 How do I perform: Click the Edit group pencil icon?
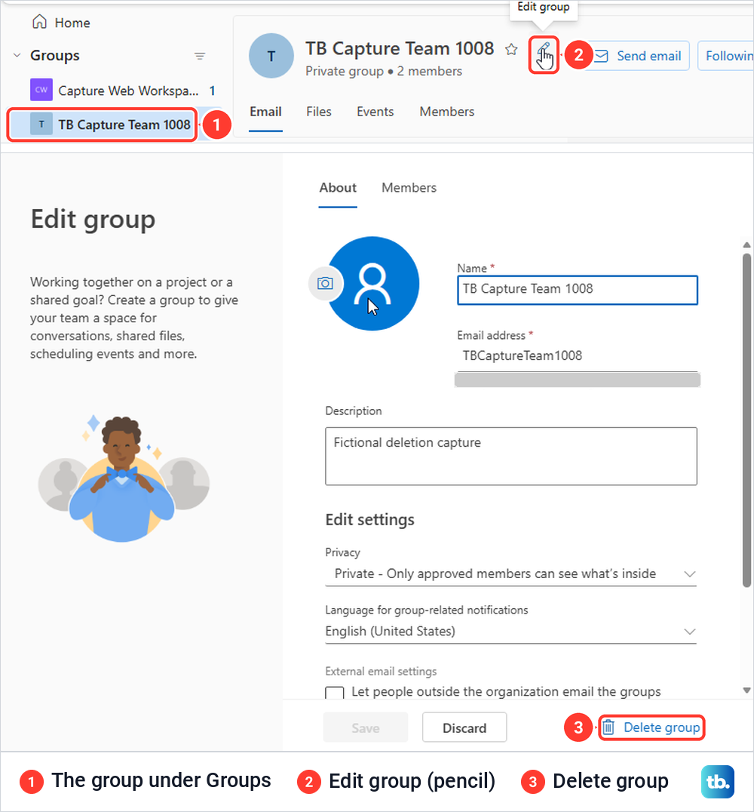(x=544, y=54)
